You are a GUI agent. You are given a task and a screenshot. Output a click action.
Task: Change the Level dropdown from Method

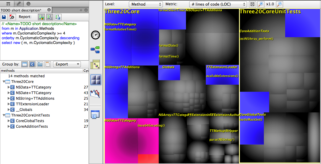pyautogui.click(x=146, y=4)
